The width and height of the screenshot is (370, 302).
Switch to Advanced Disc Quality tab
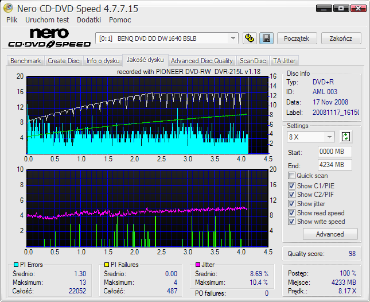202,61
